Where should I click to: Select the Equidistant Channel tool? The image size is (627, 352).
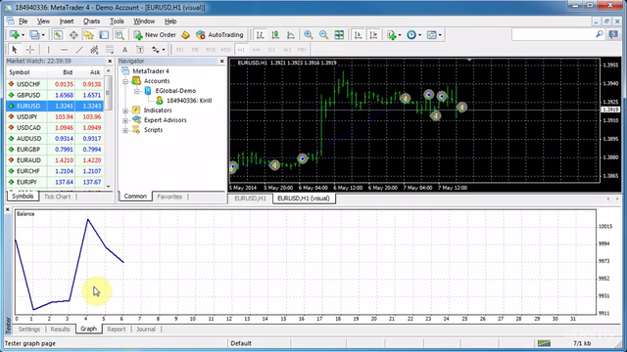click(x=94, y=50)
